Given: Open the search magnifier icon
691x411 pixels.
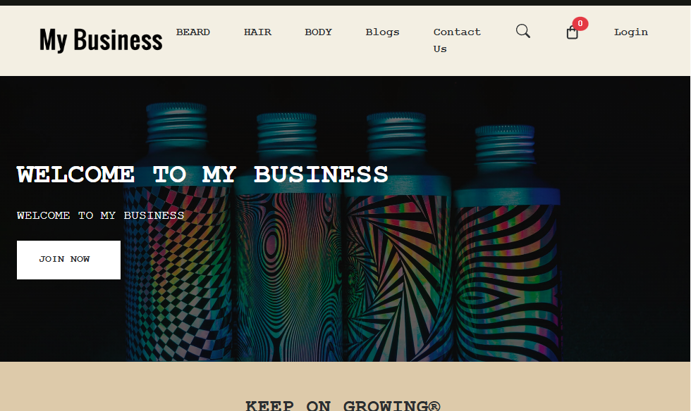Looking at the screenshot, I should [x=523, y=31].
